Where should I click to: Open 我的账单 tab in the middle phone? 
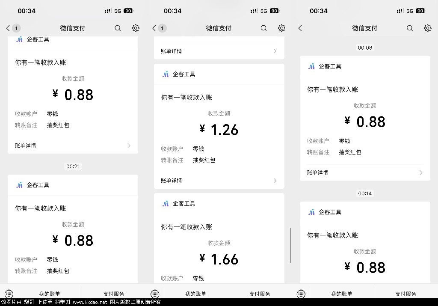click(195, 294)
